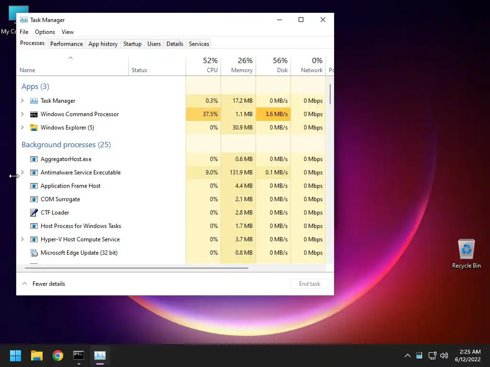The height and width of the screenshot is (367, 490).
Task: Open the View menu
Action: [x=67, y=32]
